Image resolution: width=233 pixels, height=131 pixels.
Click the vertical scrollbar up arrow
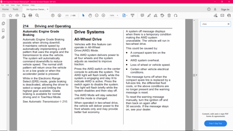[194, 20]
